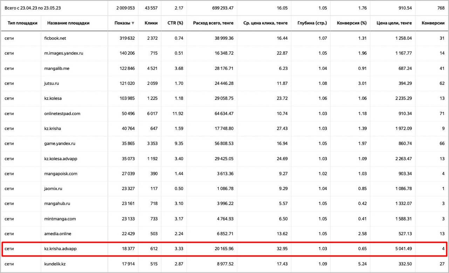
Task: Select the onlinetestpad.com placement name
Action: click(62, 114)
